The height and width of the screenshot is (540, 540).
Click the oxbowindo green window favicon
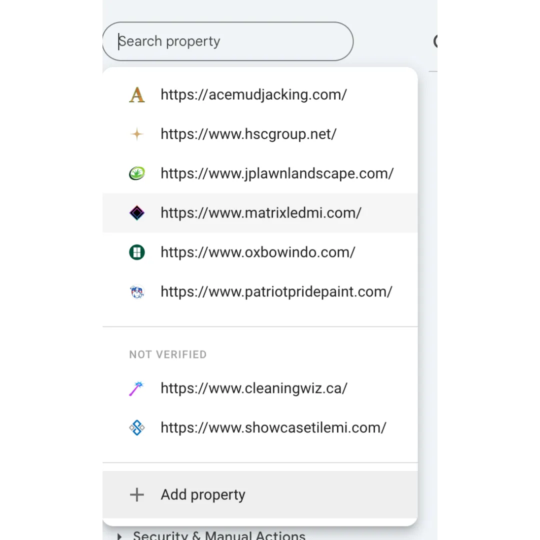[x=136, y=252]
